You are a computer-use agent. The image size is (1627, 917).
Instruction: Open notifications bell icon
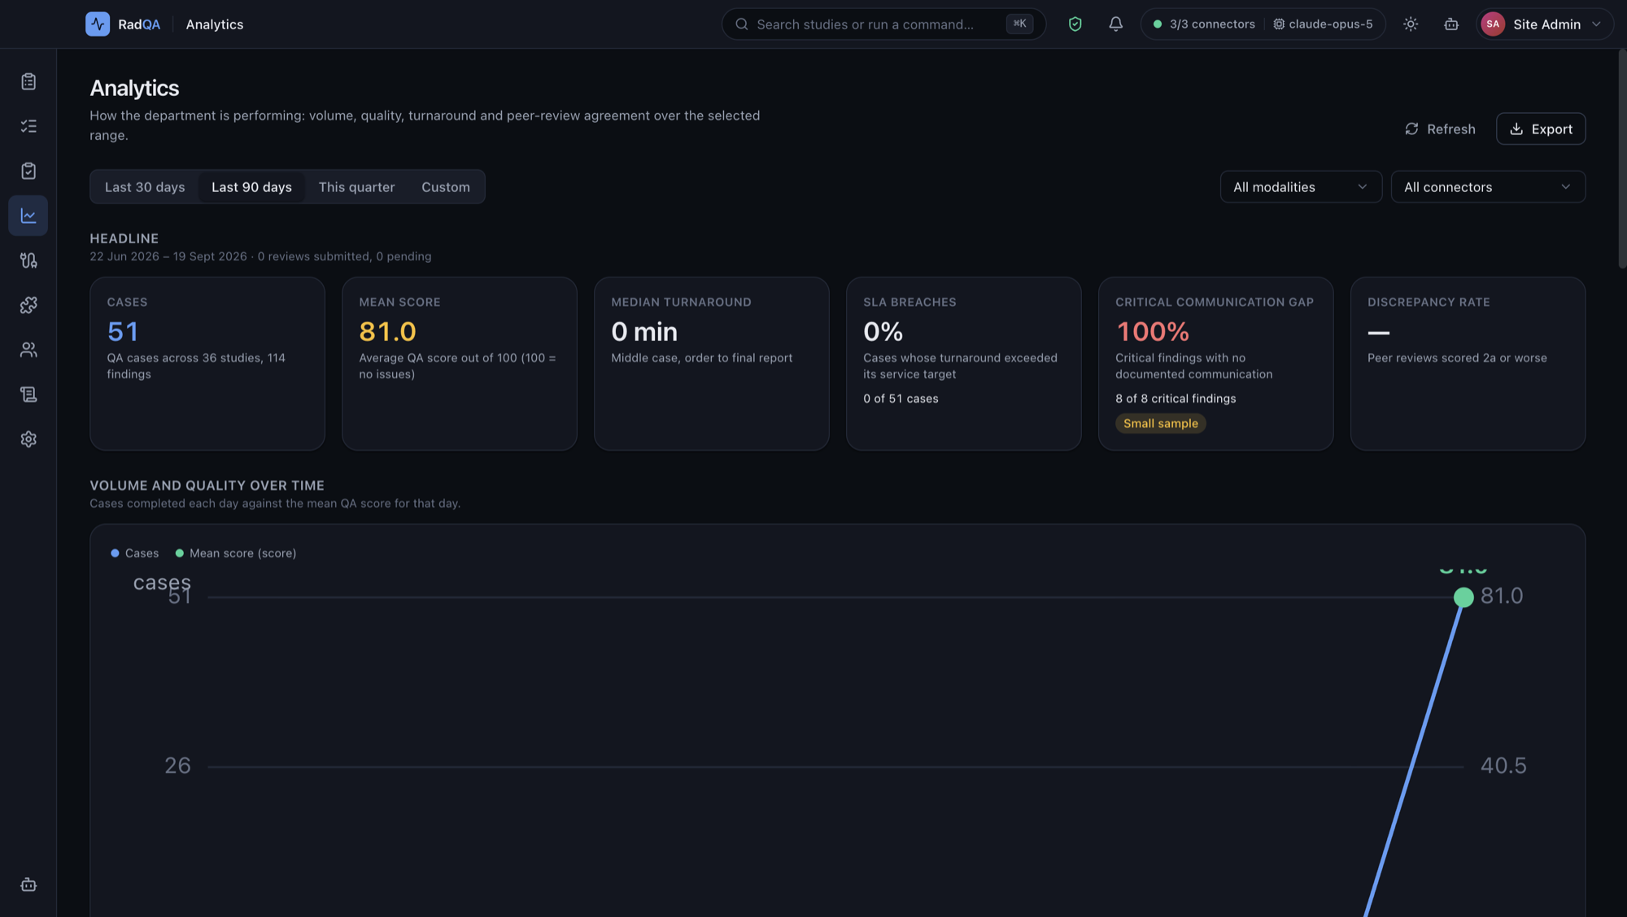coord(1116,24)
